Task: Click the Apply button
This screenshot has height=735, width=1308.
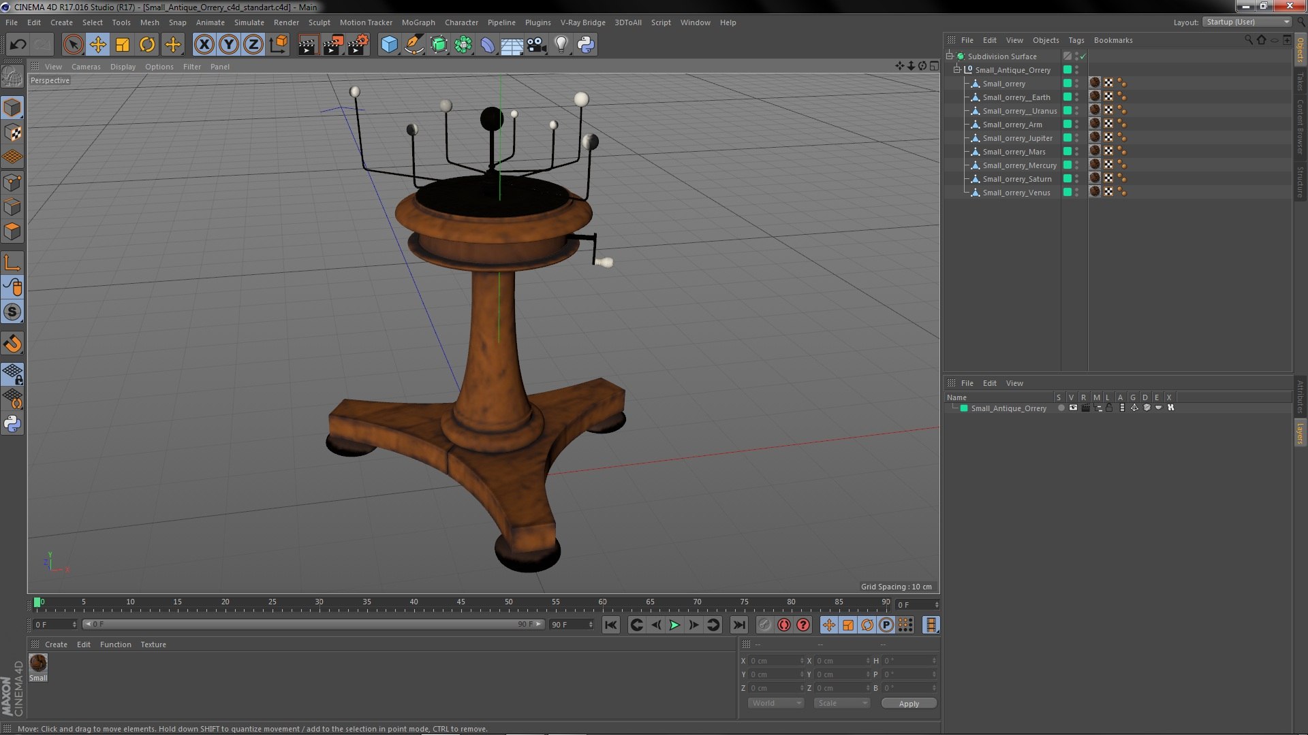Action: click(x=908, y=704)
